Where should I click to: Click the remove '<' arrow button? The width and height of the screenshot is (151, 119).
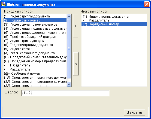(76, 64)
